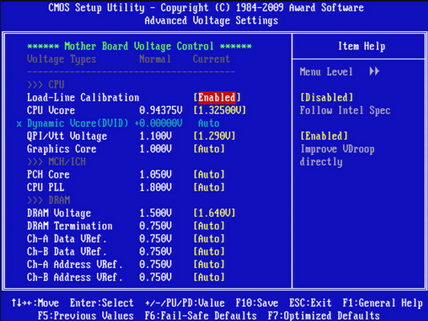Click the Menu Level double-arrow icon
The width and height of the screenshot is (428, 321).
pos(374,71)
